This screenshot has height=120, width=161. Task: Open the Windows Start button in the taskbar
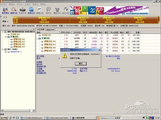[x=4, y=118]
